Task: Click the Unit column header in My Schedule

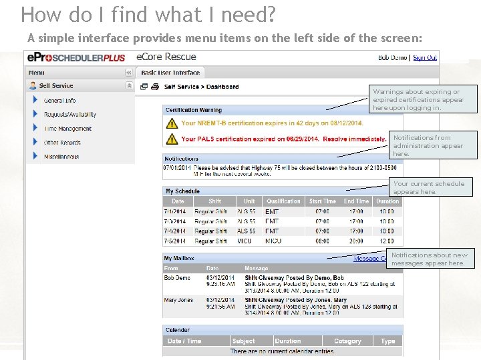Action: click(x=249, y=201)
